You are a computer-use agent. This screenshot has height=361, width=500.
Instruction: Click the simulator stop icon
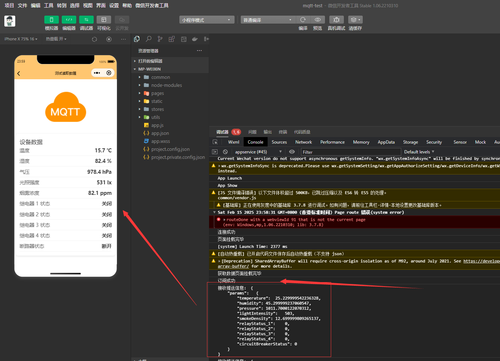109,39
